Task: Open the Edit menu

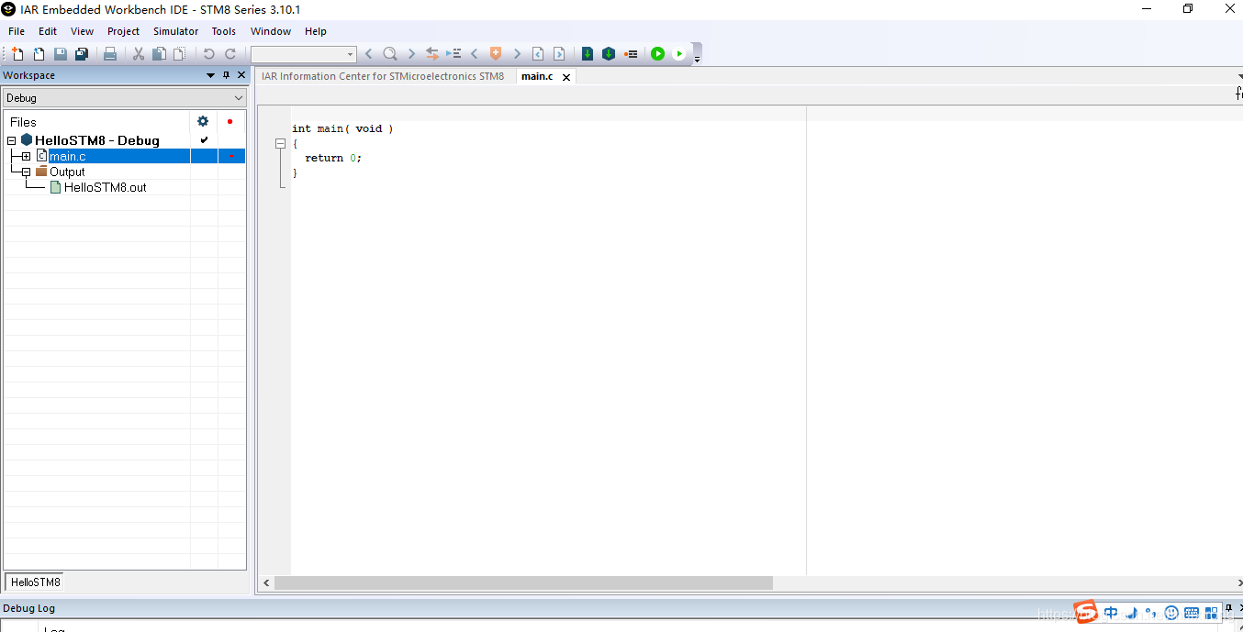Action: (x=48, y=31)
